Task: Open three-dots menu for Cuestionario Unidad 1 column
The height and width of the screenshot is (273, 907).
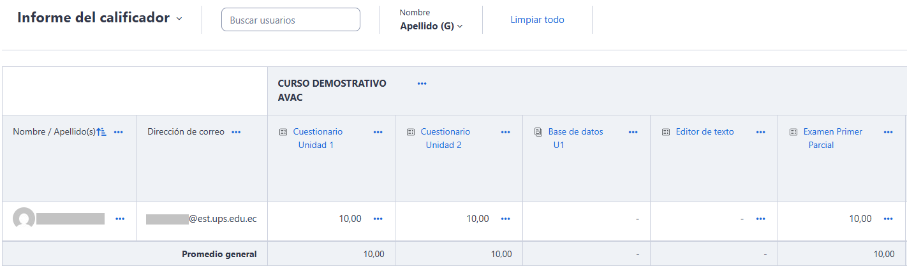Action: point(378,132)
